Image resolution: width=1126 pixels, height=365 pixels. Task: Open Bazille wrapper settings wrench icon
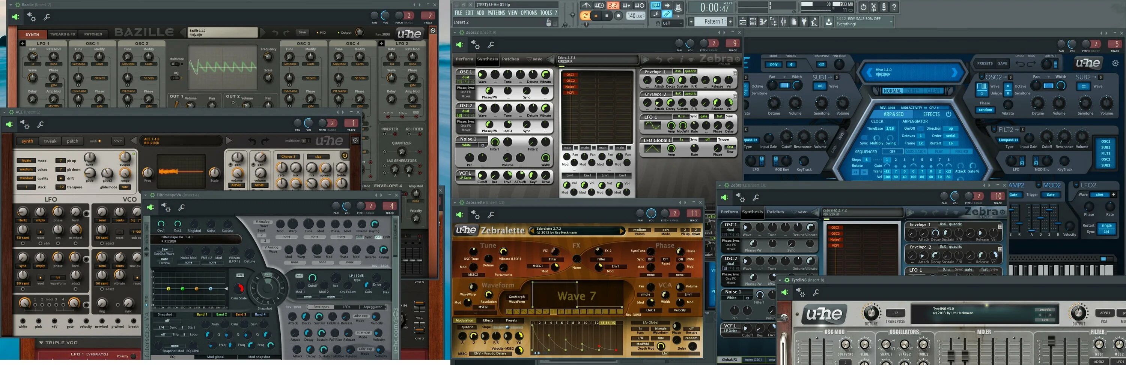coord(46,17)
